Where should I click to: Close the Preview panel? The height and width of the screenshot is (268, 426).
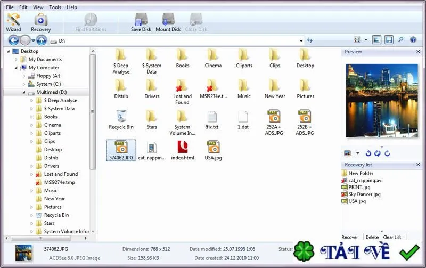coord(418,51)
